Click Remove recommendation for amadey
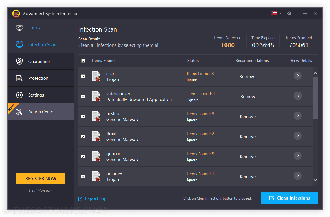 (x=248, y=177)
